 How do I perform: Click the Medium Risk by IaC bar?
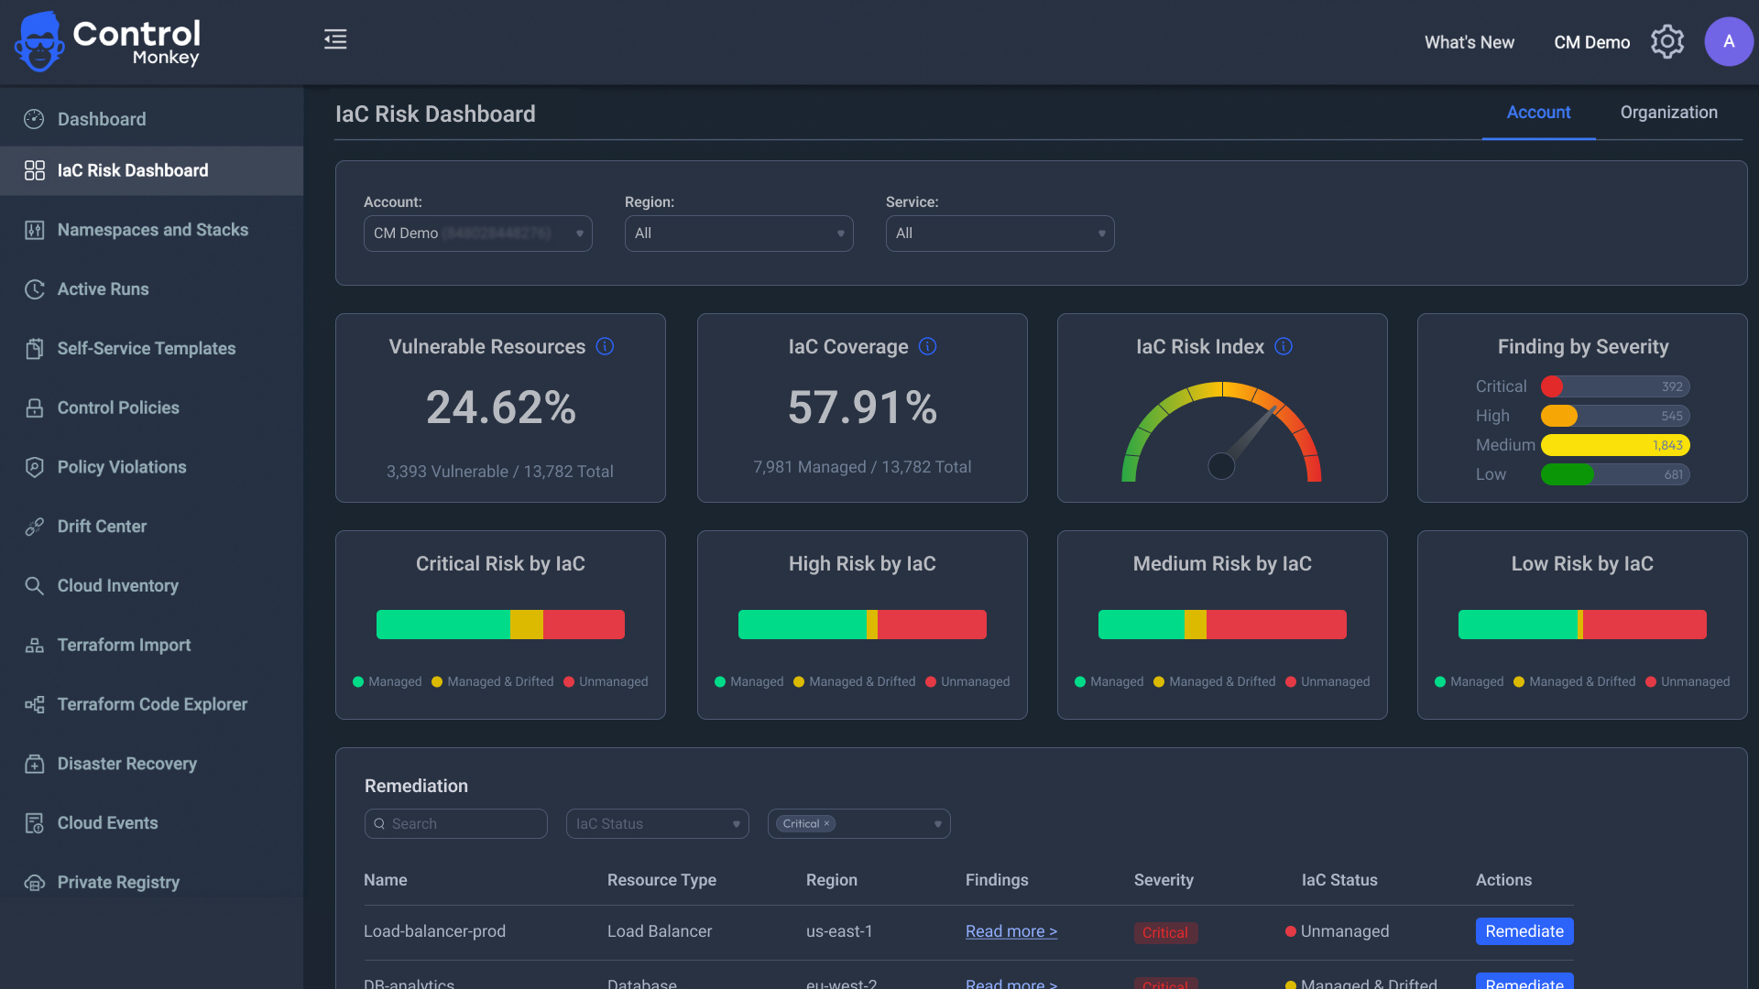1222,625
